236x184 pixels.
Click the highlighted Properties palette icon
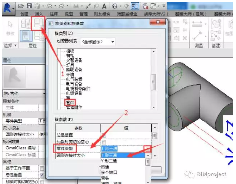pyautogui.click(x=26, y=36)
